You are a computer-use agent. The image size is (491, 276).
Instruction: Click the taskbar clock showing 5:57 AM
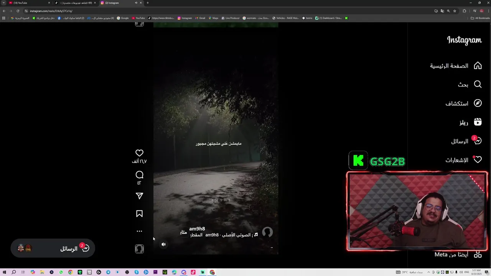pos(476,272)
